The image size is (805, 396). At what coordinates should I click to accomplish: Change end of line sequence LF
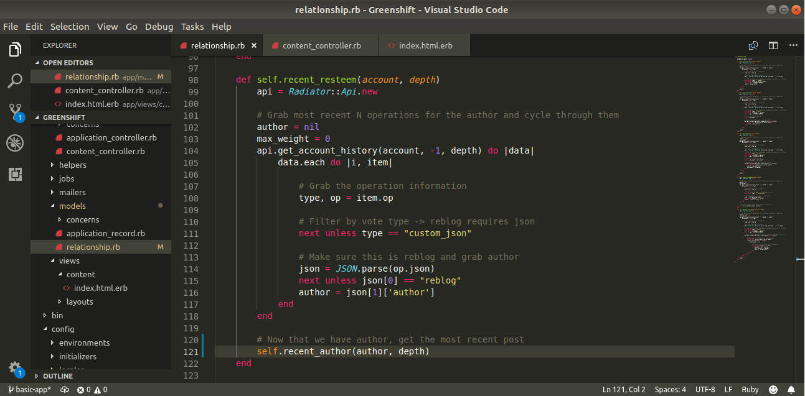click(x=728, y=389)
